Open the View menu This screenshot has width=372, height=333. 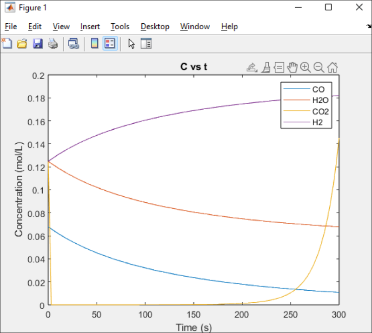pyautogui.click(x=61, y=27)
